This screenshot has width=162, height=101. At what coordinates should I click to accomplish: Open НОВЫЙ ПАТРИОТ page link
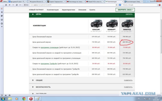coord(36,10)
